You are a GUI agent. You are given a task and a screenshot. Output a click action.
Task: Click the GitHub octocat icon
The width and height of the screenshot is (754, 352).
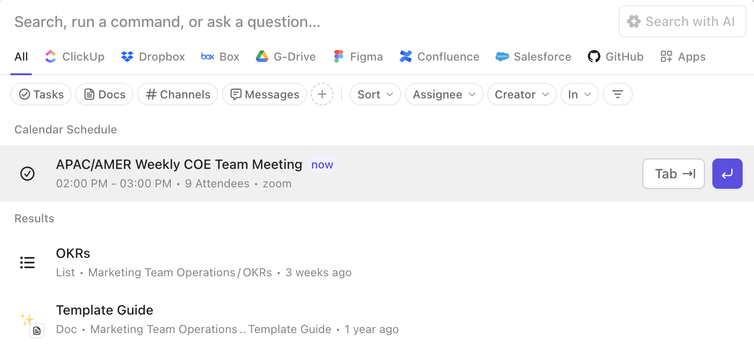pos(594,57)
